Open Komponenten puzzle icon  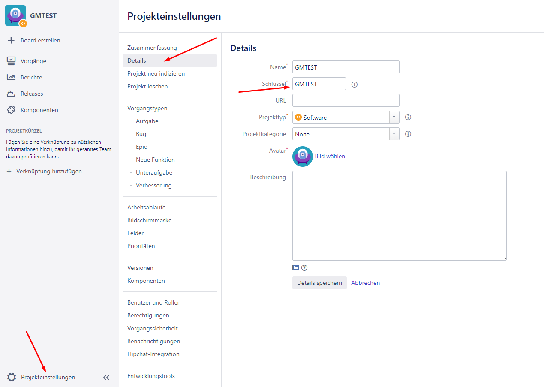(12, 110)
